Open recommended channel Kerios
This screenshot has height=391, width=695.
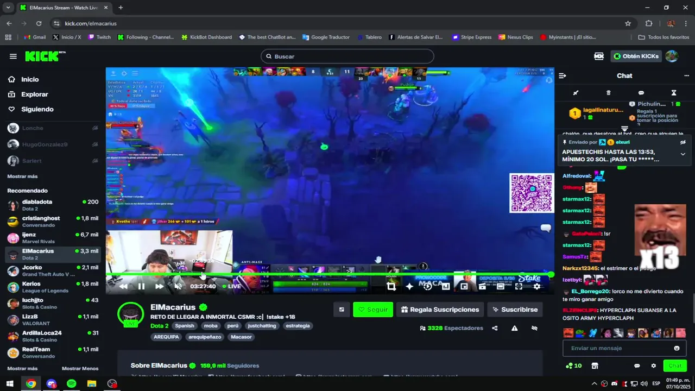point(53,287)
